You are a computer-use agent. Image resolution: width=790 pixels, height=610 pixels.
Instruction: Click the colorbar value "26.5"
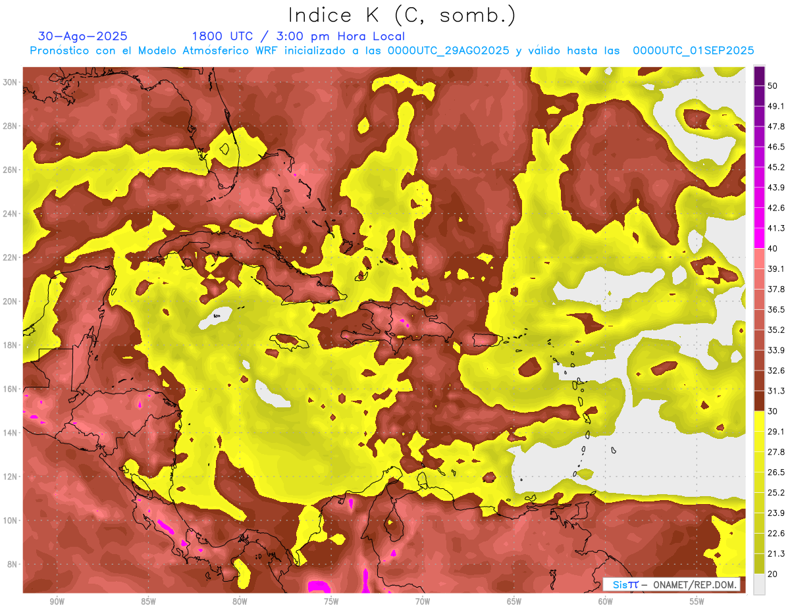click(776, 472)
